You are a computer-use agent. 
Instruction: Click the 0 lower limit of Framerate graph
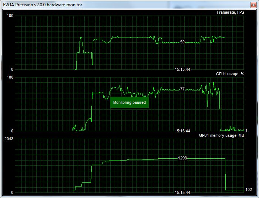[x=12, y=69]
